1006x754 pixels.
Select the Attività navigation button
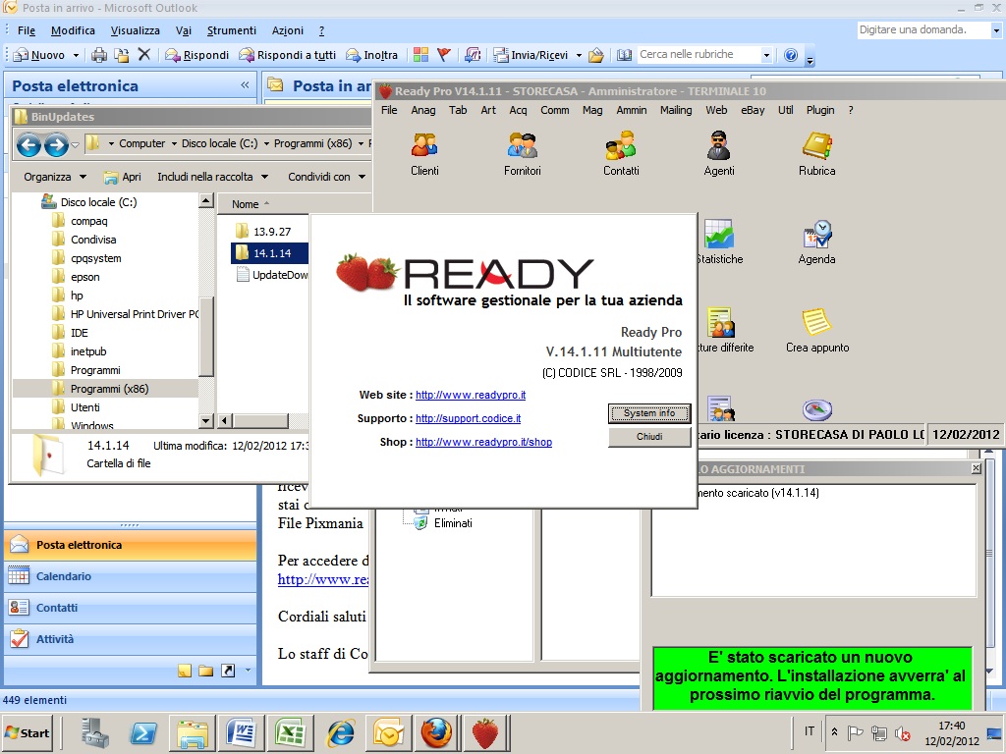tap(131, 639)
